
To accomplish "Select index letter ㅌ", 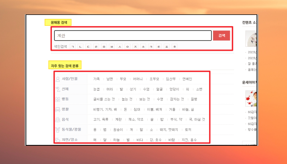I will click(159, 46).
